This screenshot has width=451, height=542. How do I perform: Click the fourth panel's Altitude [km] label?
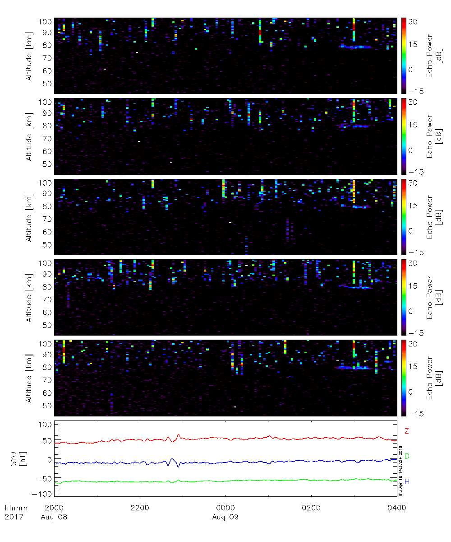(x=29, y=297)
